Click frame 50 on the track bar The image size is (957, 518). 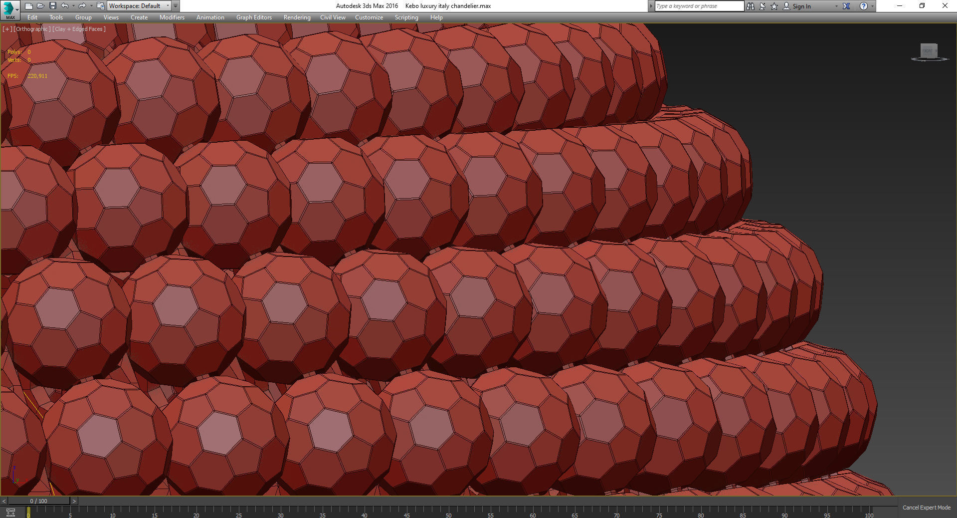pyautogui.click(x=448, y=513)
